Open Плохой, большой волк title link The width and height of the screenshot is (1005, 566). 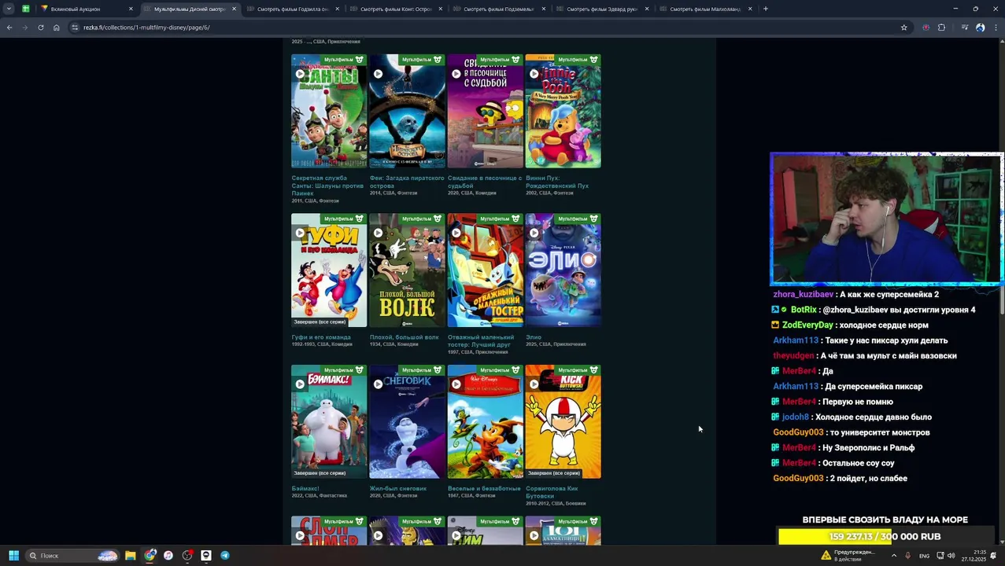(x=404, y=337)
